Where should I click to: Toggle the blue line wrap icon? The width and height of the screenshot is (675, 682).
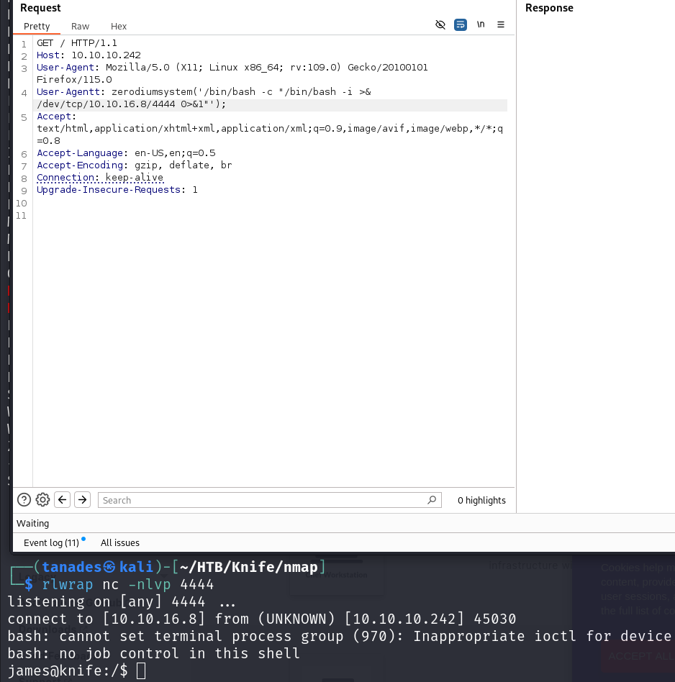(x=460, y=24)
